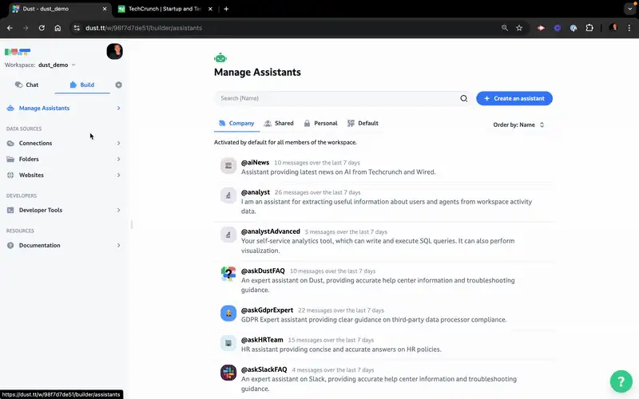
Task: Open a new browser tab
Action: tap(226, 9)
